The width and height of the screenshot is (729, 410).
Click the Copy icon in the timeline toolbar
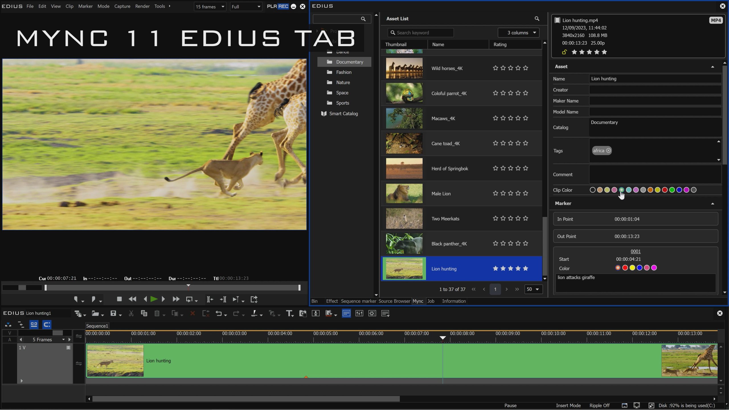coord(144,313)
